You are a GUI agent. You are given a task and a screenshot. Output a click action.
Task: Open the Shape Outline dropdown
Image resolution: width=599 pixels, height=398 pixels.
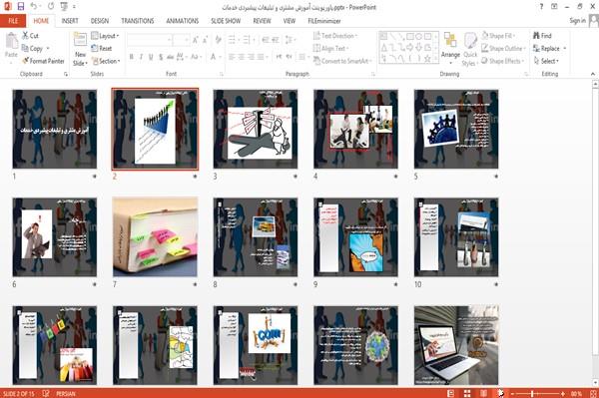point(503,48)
